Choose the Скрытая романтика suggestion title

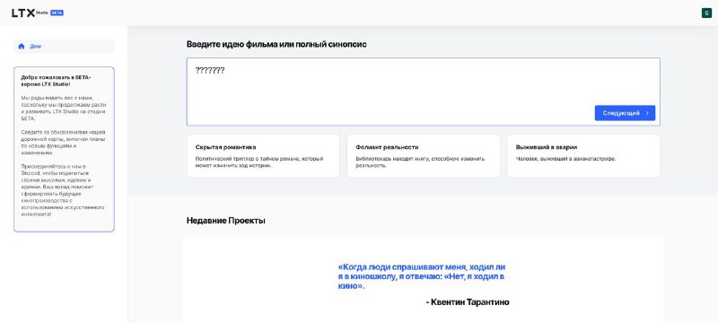226,147
